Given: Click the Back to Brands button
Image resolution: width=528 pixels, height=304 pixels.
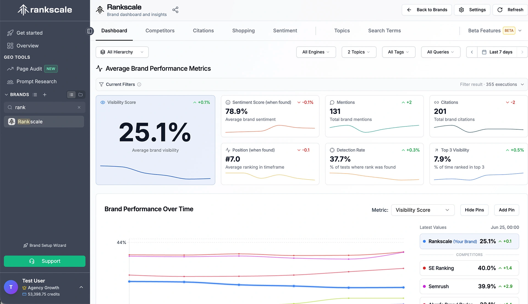Looking at the screenshot, I should pos(427,10).
